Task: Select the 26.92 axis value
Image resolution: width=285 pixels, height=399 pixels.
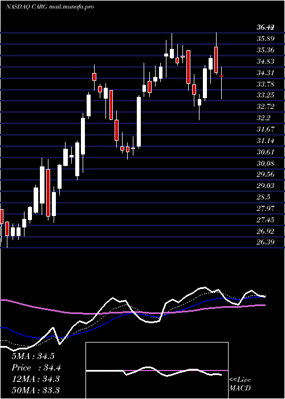Action: coord(265,231)
